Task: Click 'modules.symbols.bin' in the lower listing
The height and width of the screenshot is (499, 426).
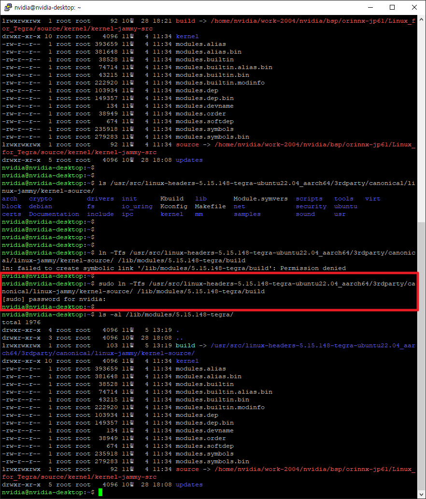Action: [212, 461]
